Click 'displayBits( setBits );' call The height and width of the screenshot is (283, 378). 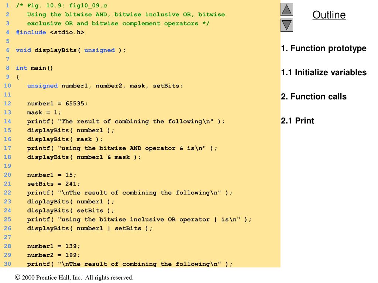coord(71,210)
